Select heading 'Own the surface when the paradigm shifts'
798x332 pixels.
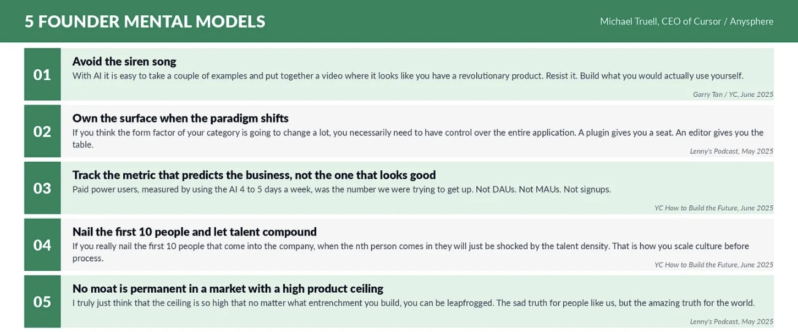click(180, 118)
